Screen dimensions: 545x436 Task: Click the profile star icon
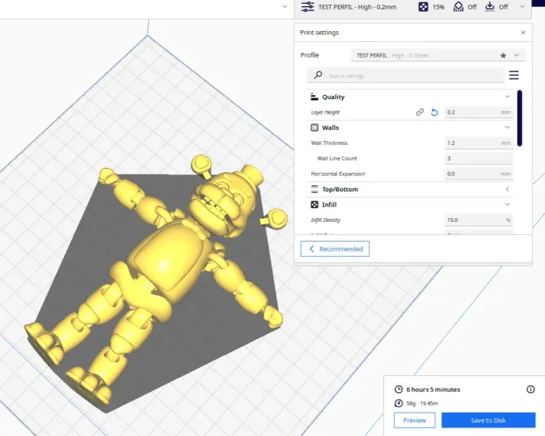point(503,55)
